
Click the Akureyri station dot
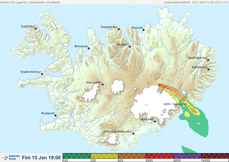pos(130,47)
